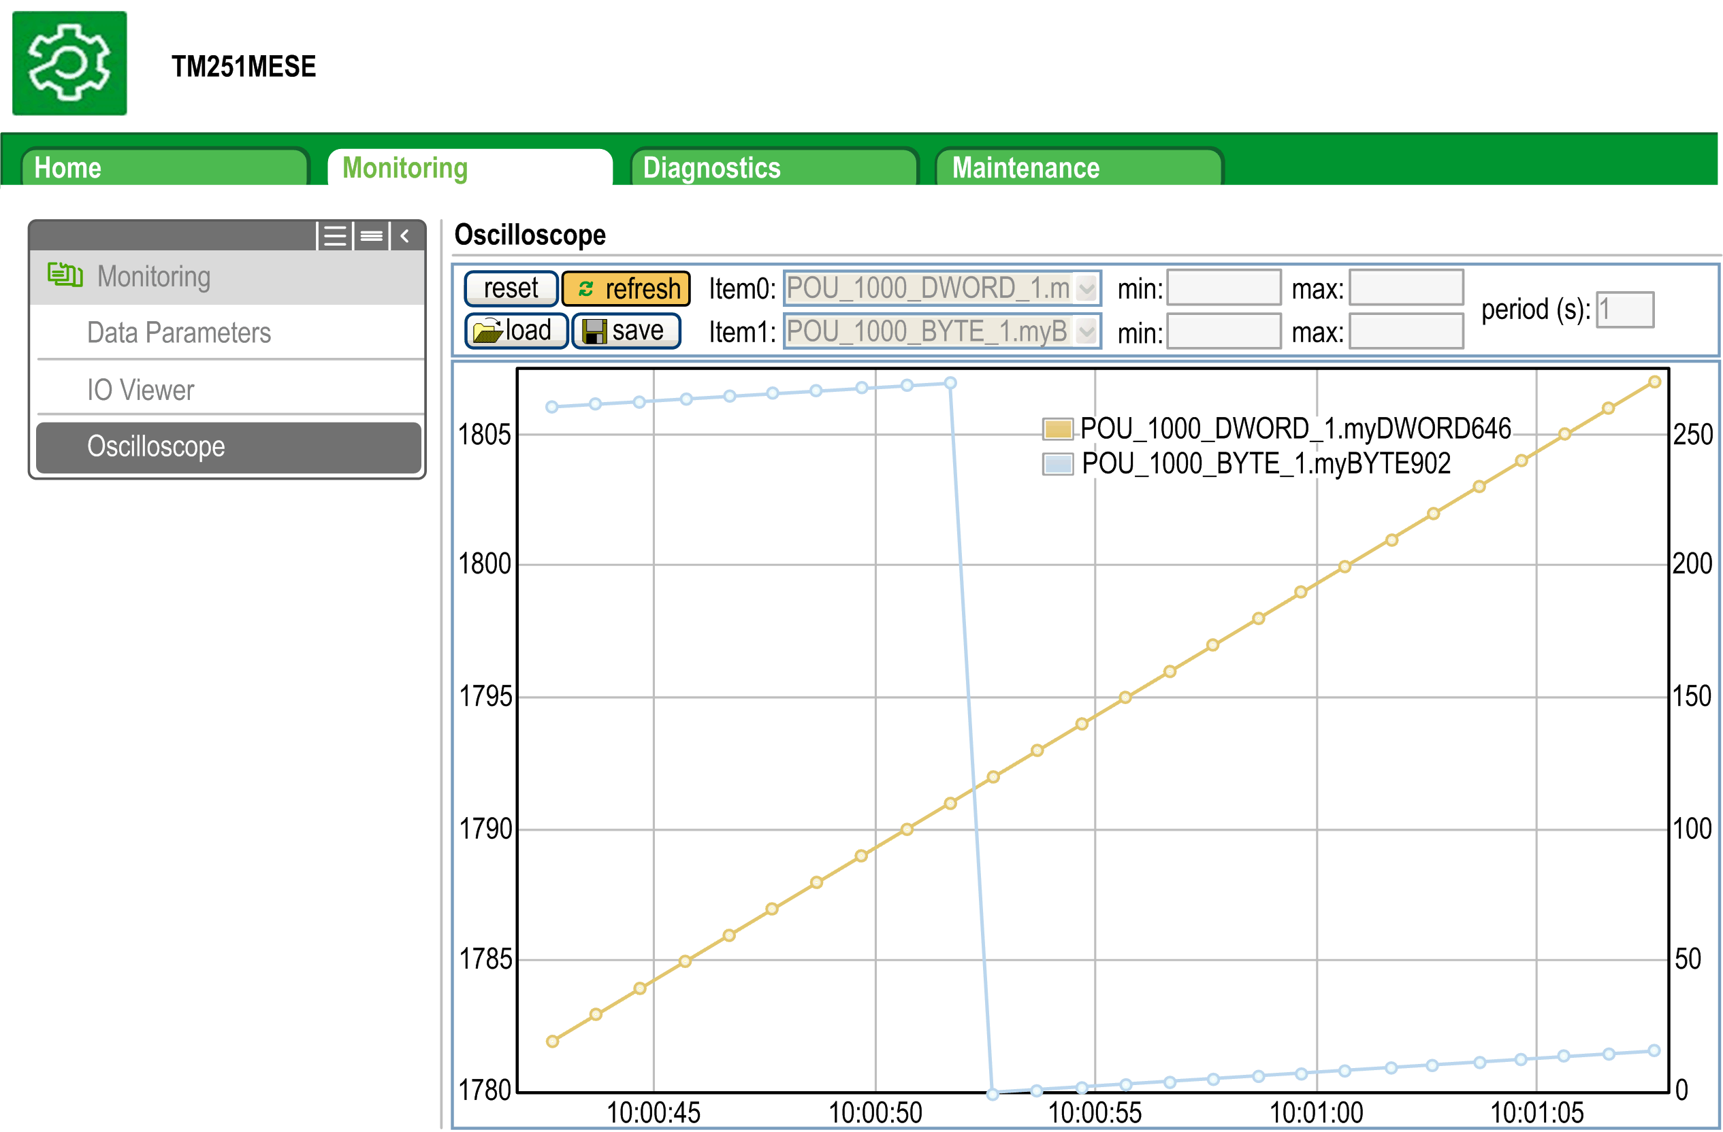Image resolution: width=1723 pixels, height=1132 pixels.
Task: Click the yellow DWORD legend color swatch
Action: click(x=1057, y=429)
